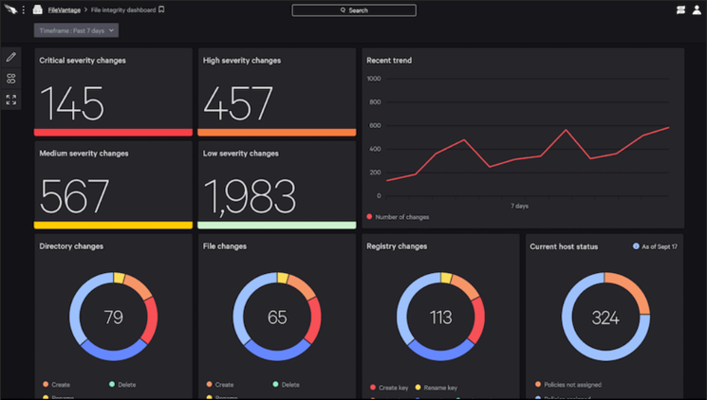This screenshot has height=400, width=707.
Task: Open the three-dot menu beside the logo
Action: click(x=24, y=9)
